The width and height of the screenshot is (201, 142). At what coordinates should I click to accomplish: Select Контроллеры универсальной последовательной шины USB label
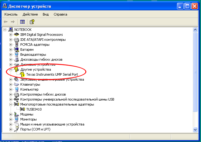click(67, 99)
